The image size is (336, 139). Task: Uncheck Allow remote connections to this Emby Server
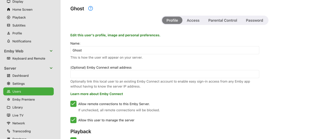pos(73,104)
